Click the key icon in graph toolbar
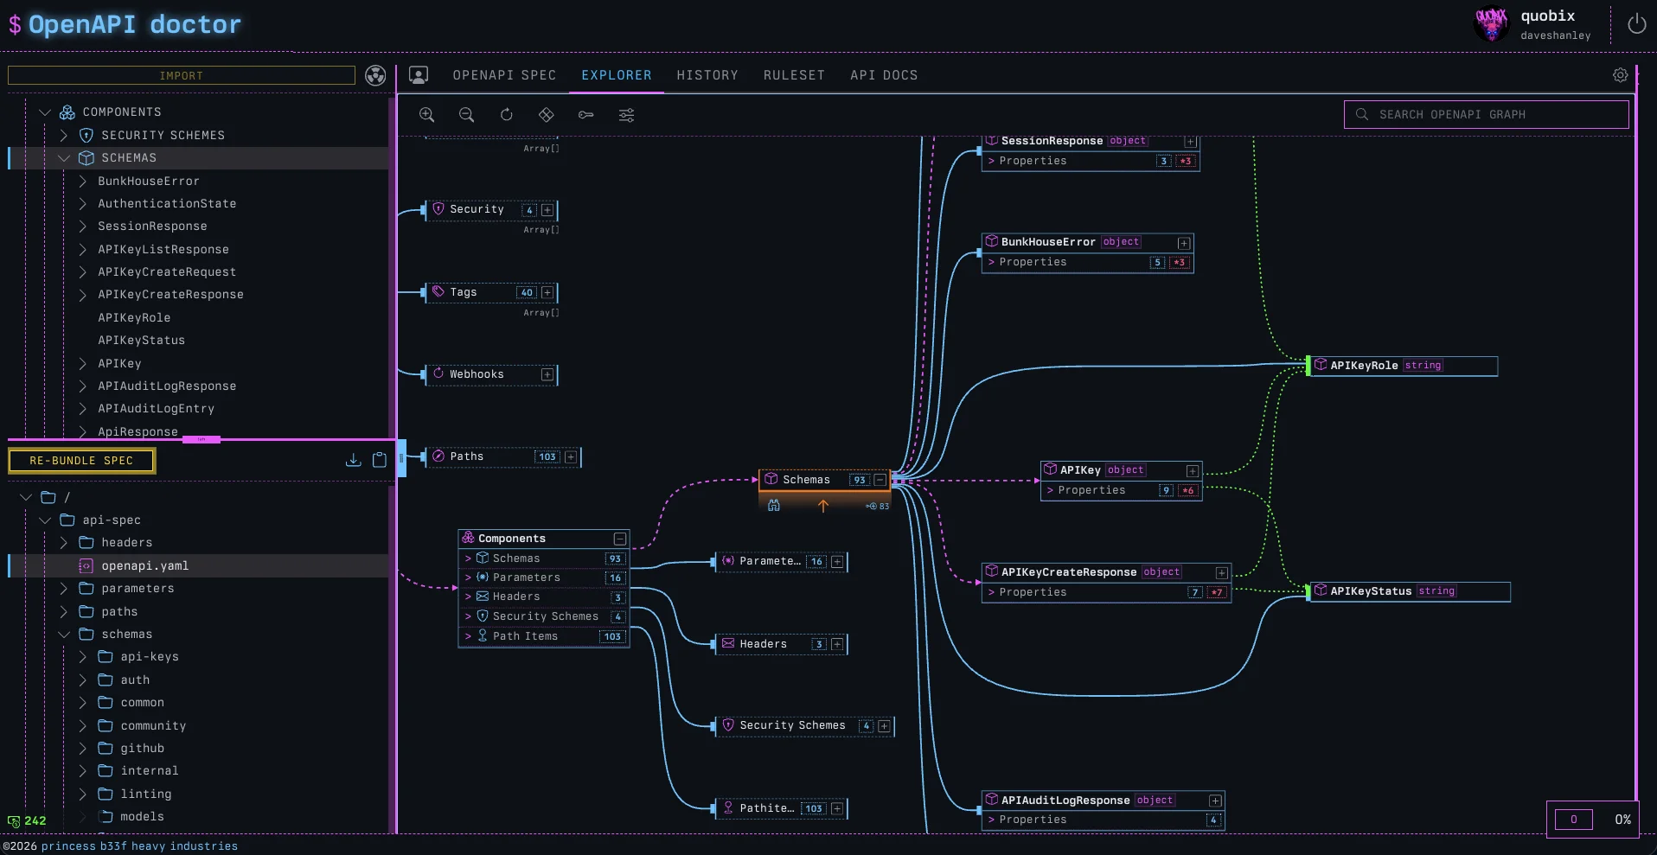 [x=586, y=115]
